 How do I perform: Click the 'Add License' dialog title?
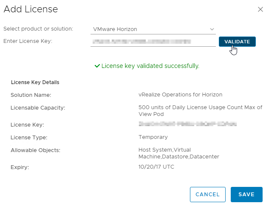click(31, 9)
